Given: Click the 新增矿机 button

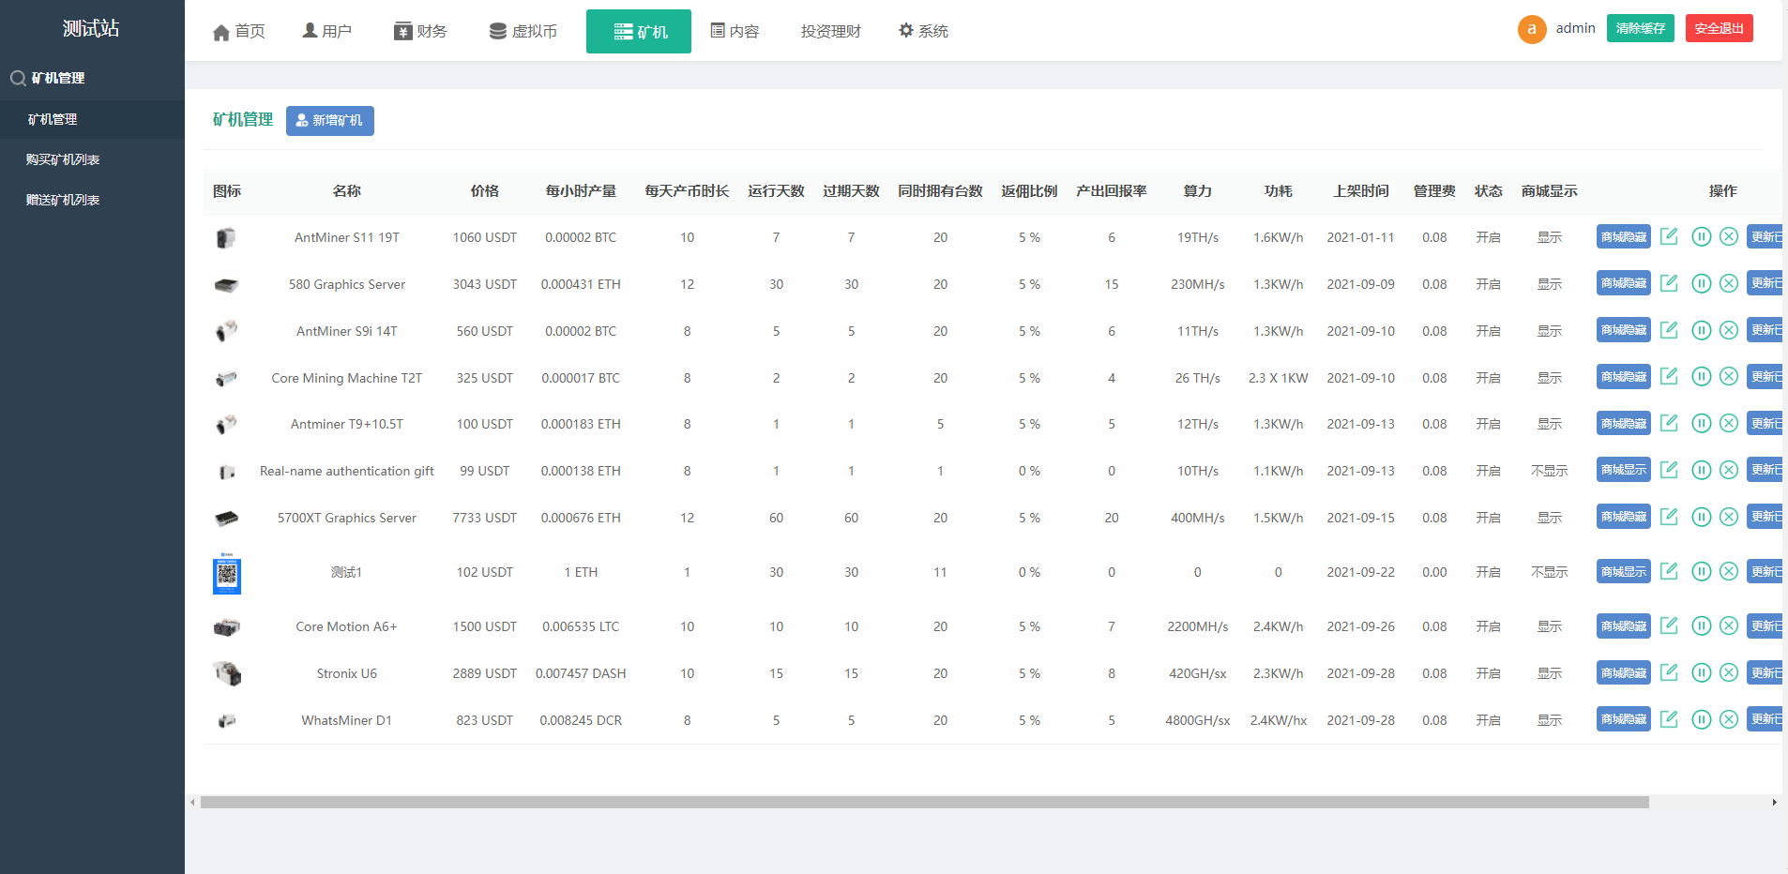Looking at the screenshot, I should (x=329, y=121).
